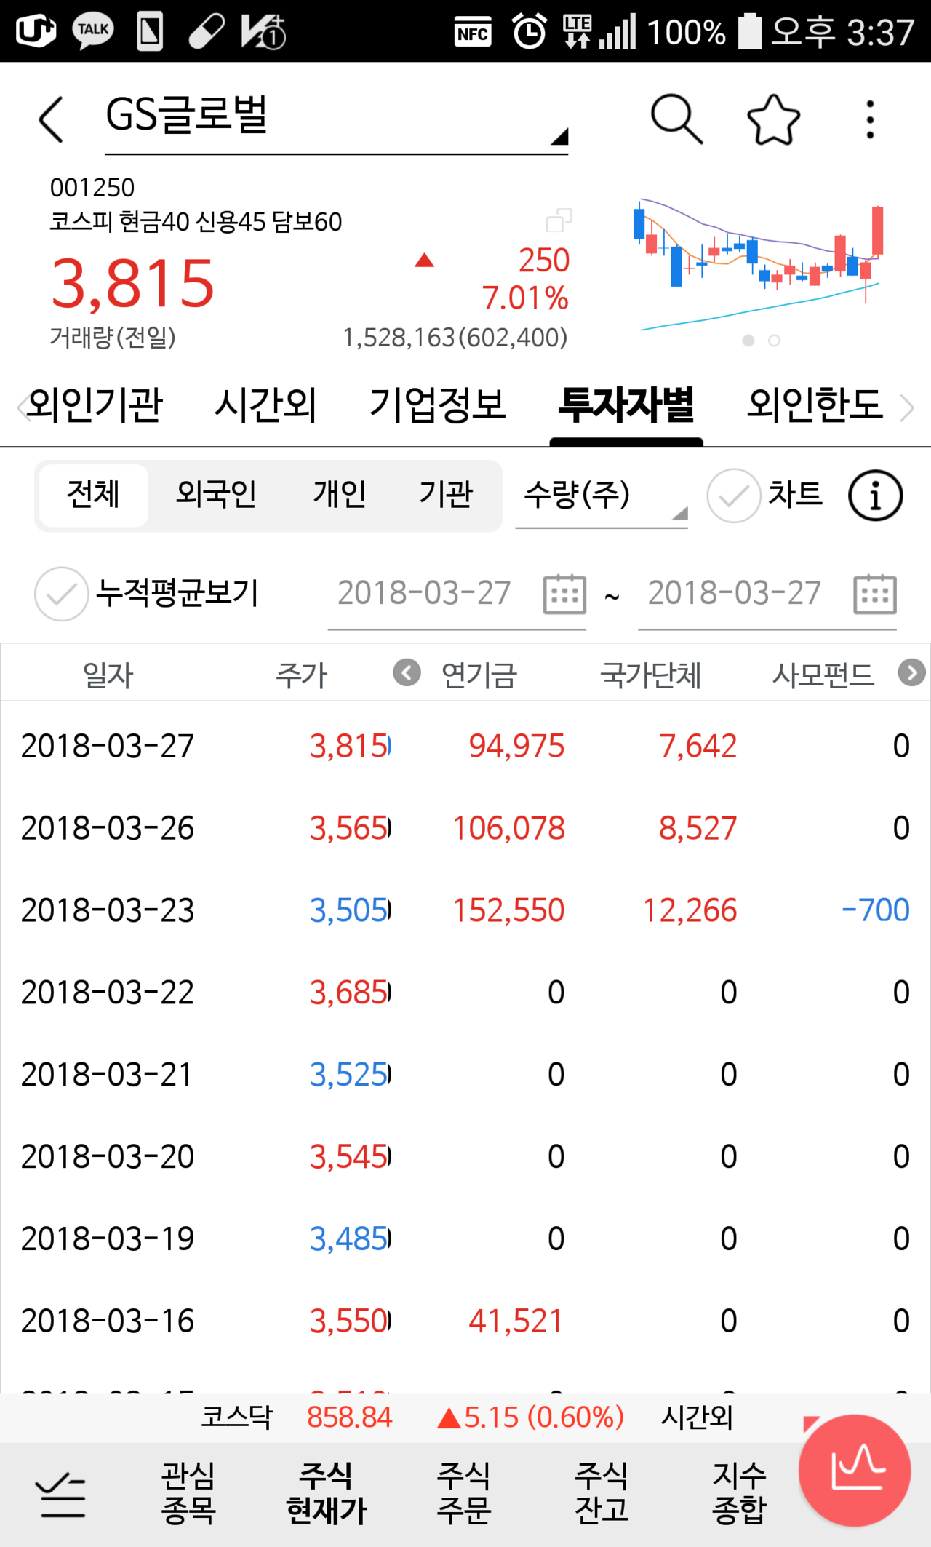Tap 시간외 in the index ticker bar
Viewport: 931px width, 1547px height.
[x=697, y=1417]
